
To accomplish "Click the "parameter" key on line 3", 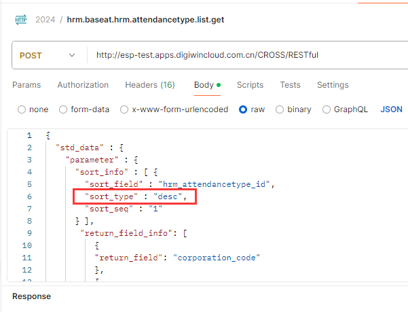I will coord(92,160).
